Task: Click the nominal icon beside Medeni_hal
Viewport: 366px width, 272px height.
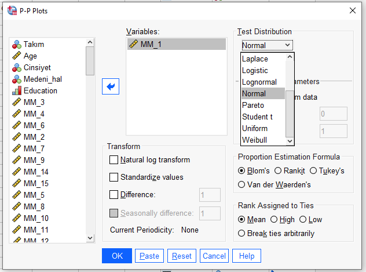Action: (17, 79)
